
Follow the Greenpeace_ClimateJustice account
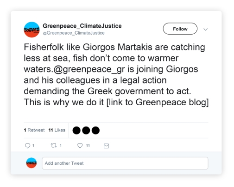[x=180, y=29]
